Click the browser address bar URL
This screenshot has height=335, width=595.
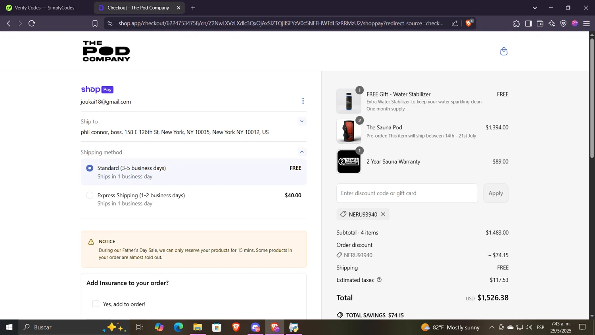pyautogui.click(x=281, y=23)
